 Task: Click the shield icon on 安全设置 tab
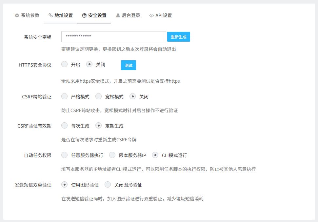coord(84,15)
